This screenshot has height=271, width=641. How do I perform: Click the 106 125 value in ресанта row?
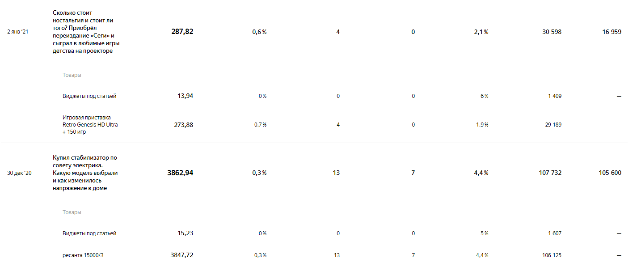pos(551,255)
